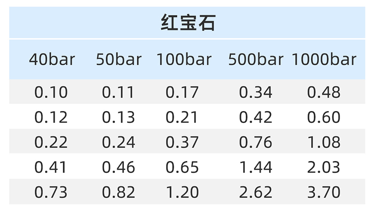Select the 0.42 table cell
The height and width of the screenshot is (213, 374).
point(256,117)
